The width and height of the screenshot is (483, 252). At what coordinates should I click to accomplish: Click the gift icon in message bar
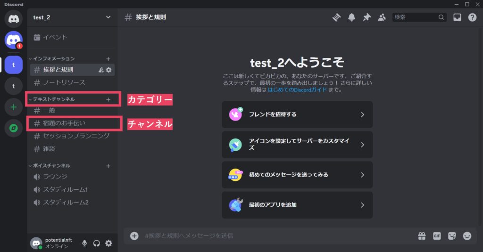[x=422, y=236]
